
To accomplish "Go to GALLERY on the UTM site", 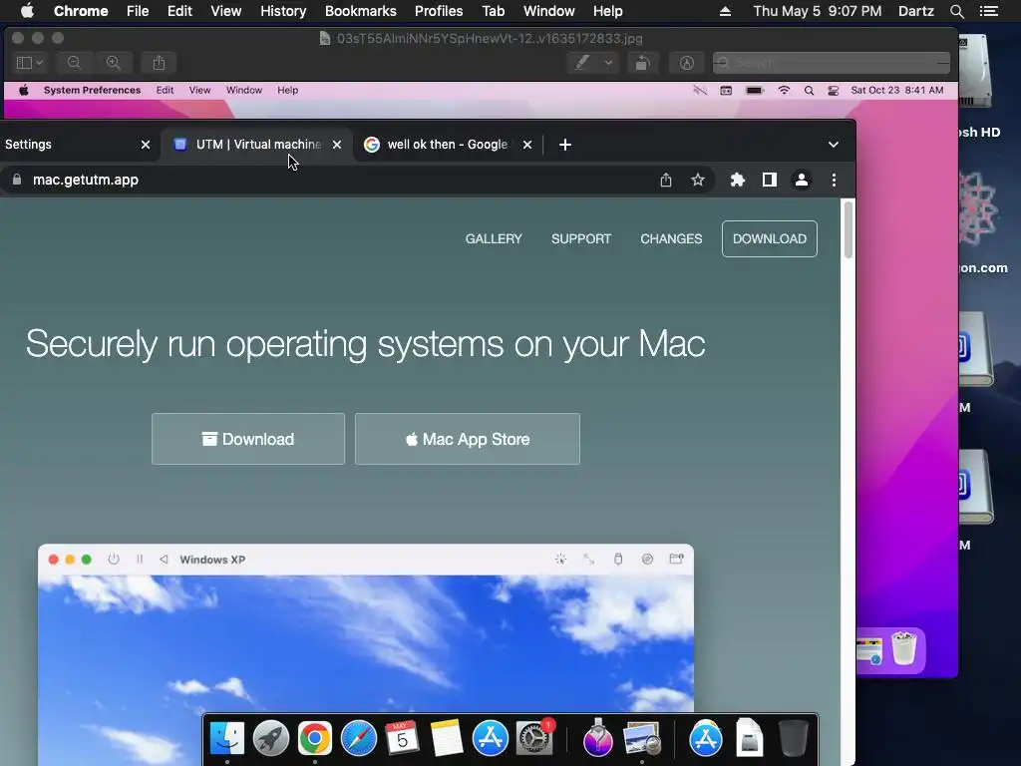I will pos(494,239).
